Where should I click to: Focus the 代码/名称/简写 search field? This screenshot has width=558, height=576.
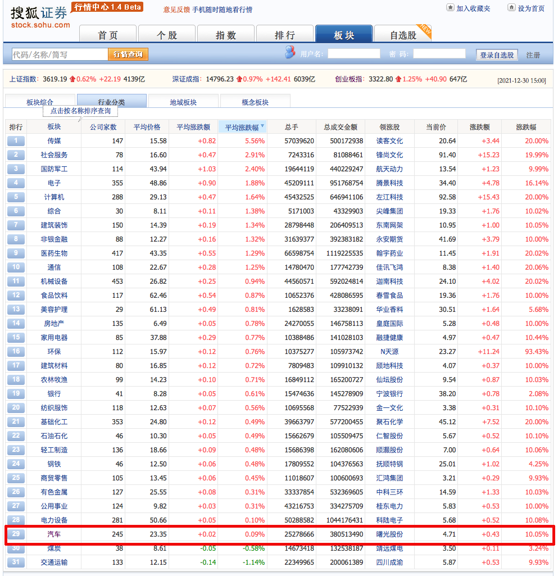[60, 55]
